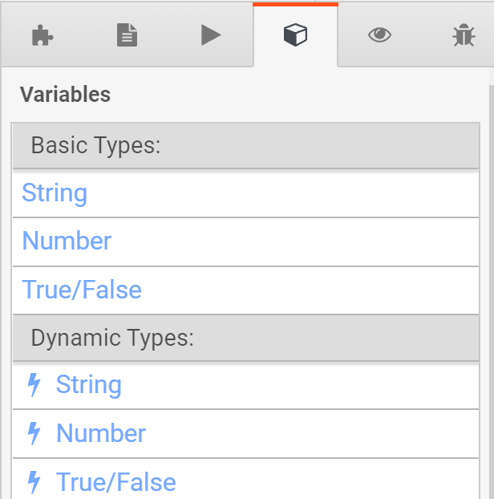Open the bug debug tab
494x499 pixels.
coord(463,35)
